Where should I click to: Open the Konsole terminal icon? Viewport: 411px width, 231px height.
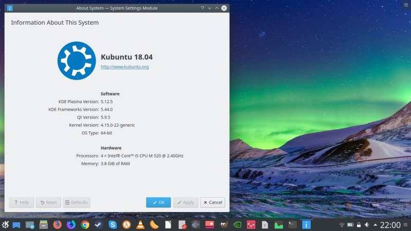coord(292,225)
